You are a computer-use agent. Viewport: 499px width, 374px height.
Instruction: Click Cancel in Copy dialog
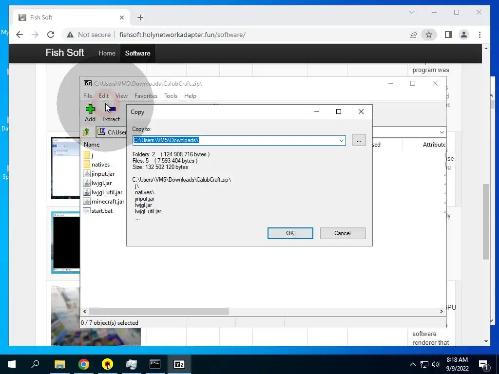343,233
